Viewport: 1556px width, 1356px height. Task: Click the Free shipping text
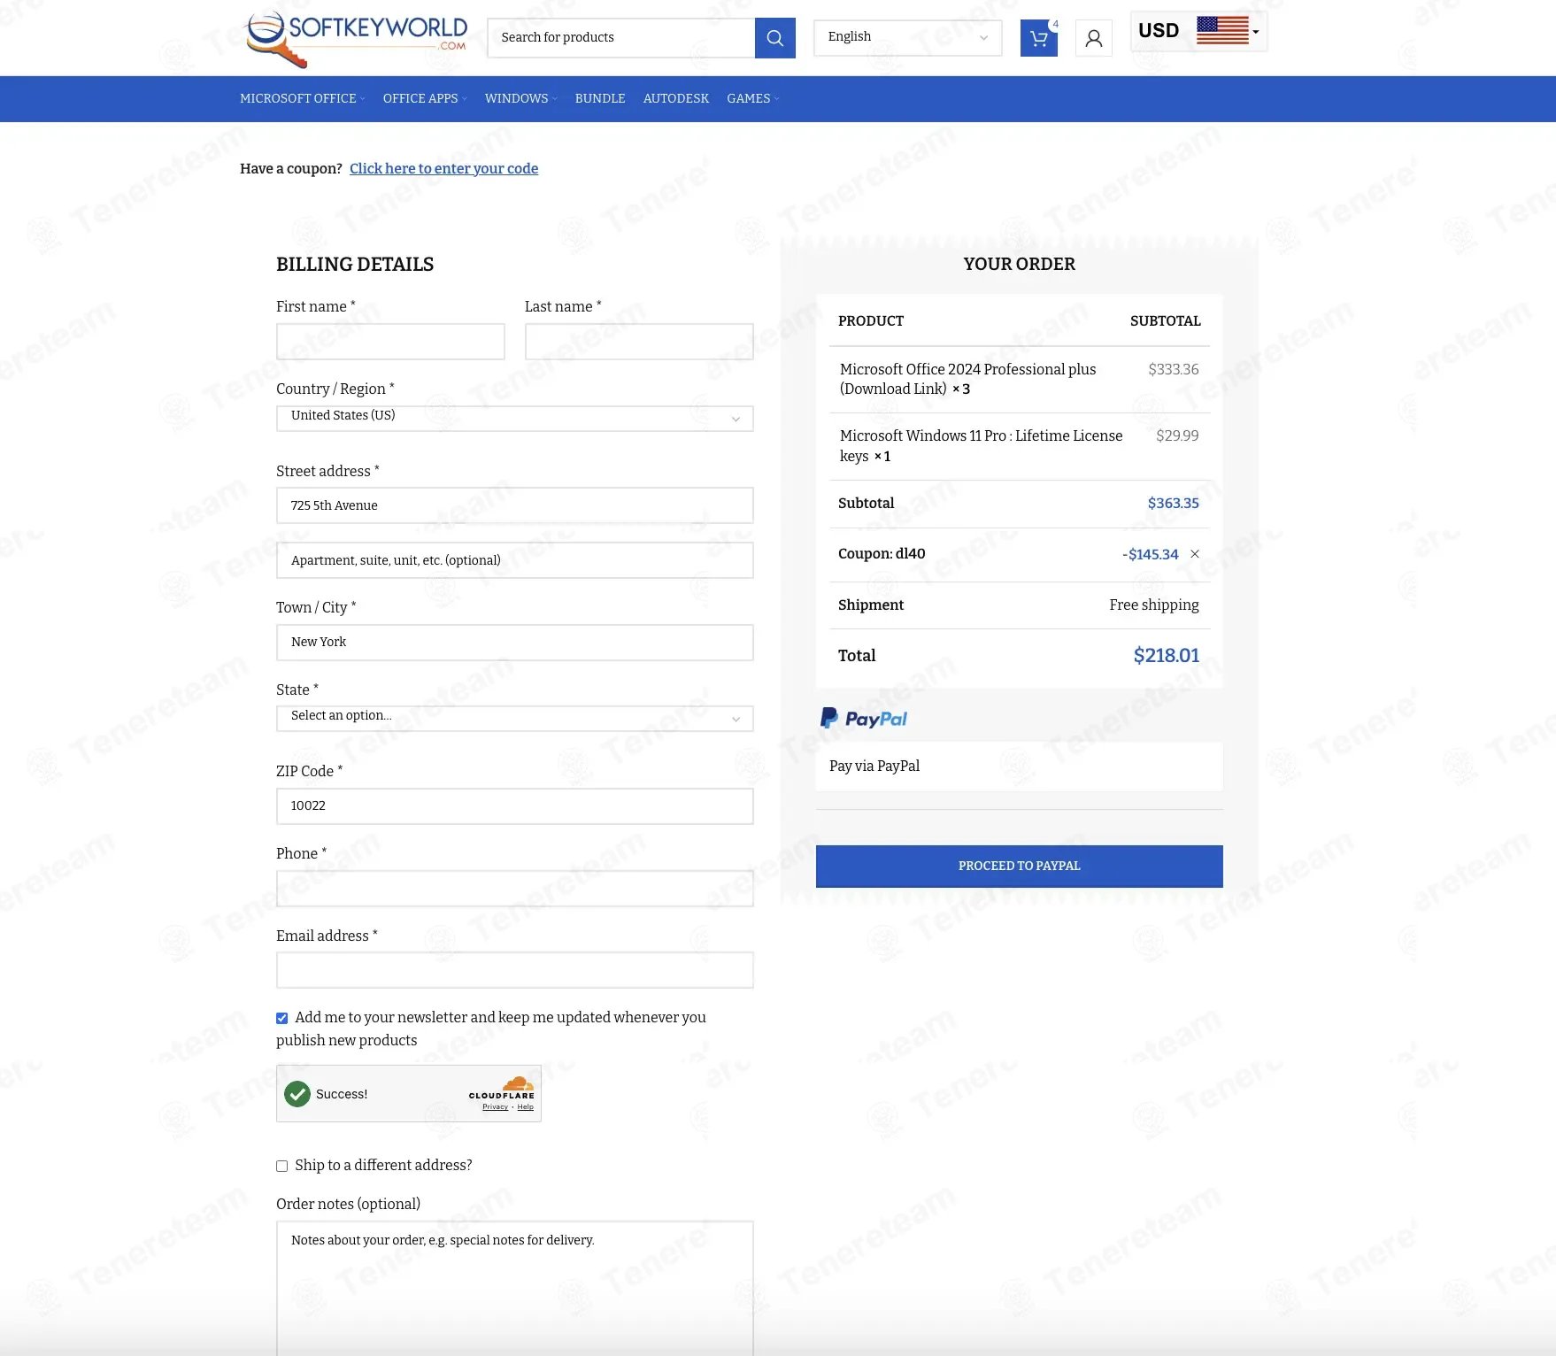(1154, 605)
